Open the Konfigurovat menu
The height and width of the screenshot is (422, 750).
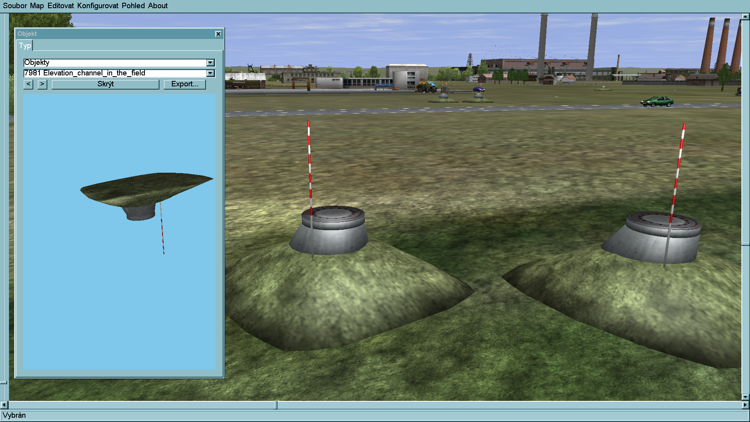click(98, 6)
